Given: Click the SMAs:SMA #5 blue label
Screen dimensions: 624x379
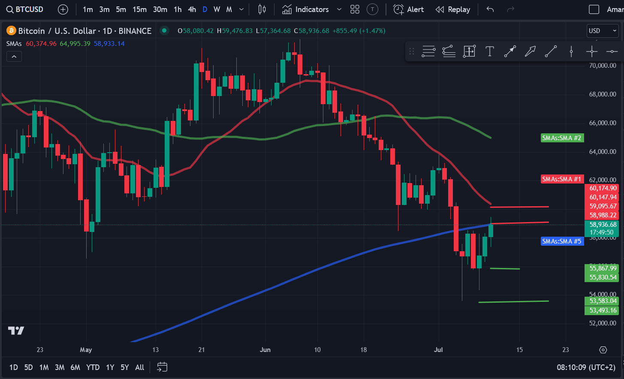Looking at the screenshot, I should [x=562, y=241].
